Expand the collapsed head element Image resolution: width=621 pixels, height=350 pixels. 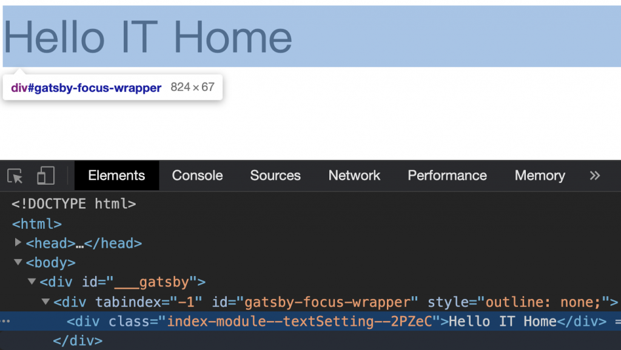point(18,242)
